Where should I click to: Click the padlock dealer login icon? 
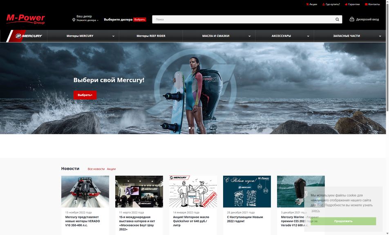click(x=352, y=19)
